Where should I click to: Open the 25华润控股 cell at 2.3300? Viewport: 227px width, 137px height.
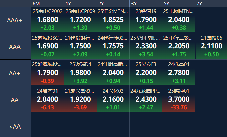[x=146, y=46]
